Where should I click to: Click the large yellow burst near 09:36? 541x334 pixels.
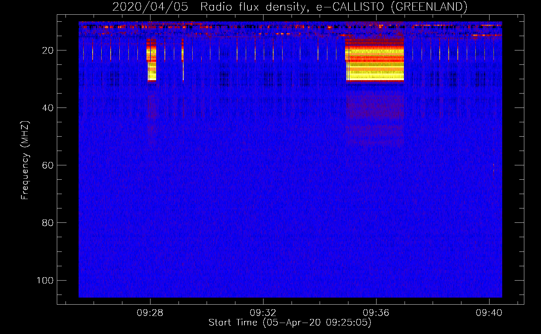point(374,60)
